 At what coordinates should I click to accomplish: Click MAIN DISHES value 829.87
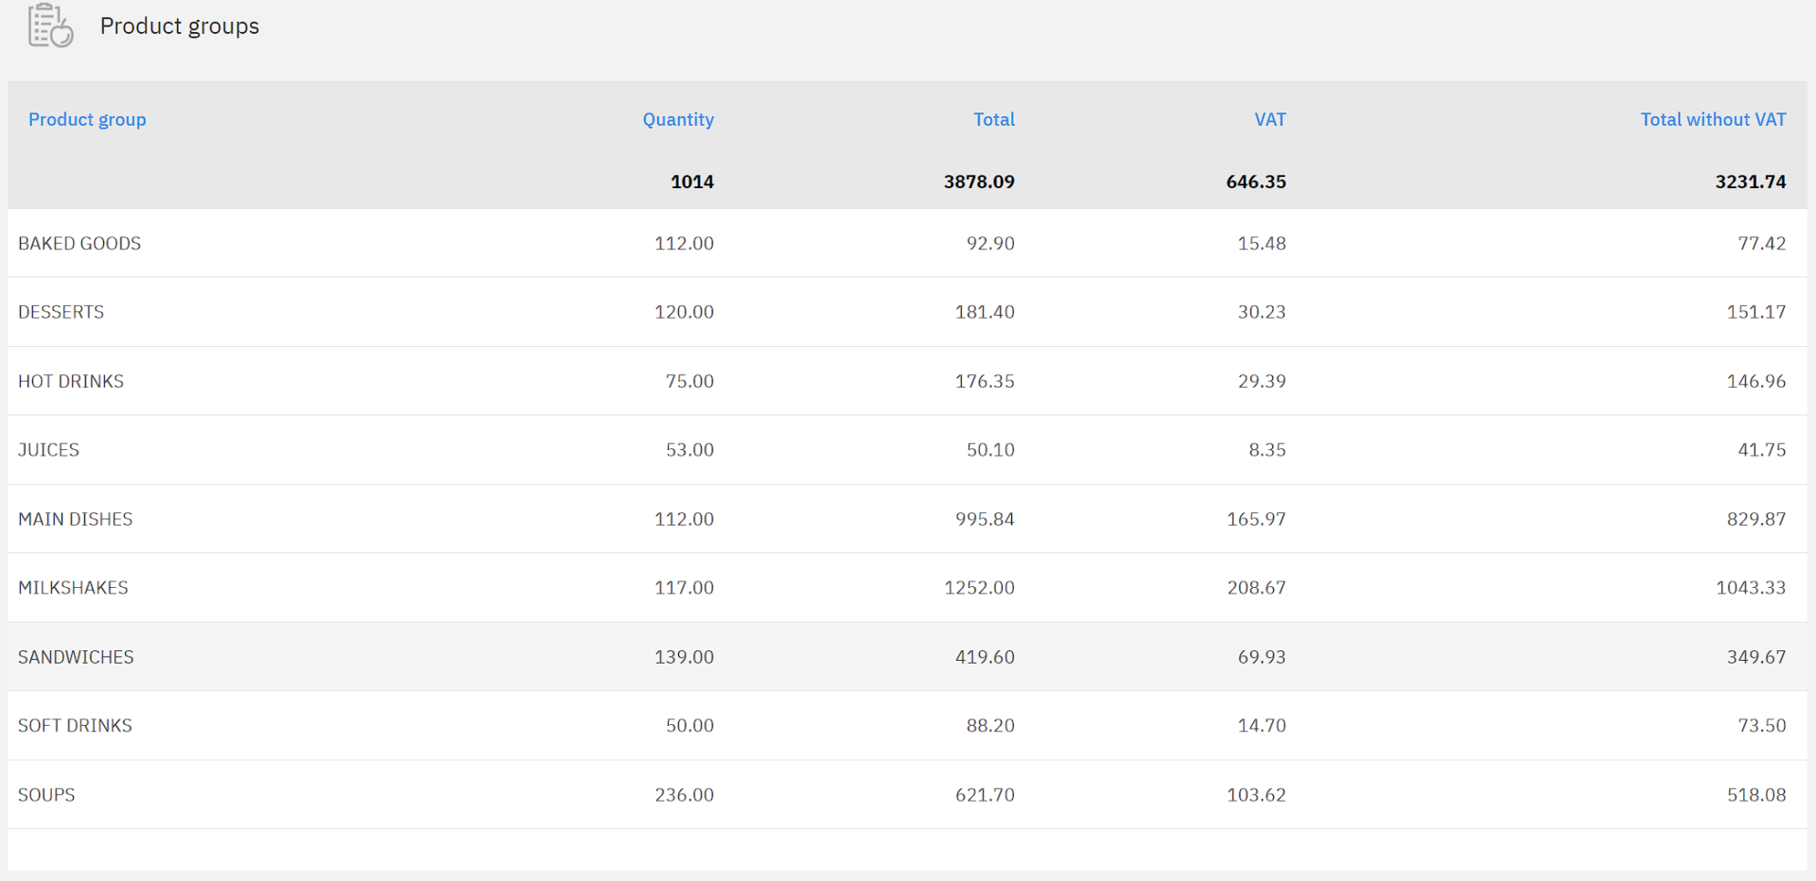click(x=1756, y=519)
